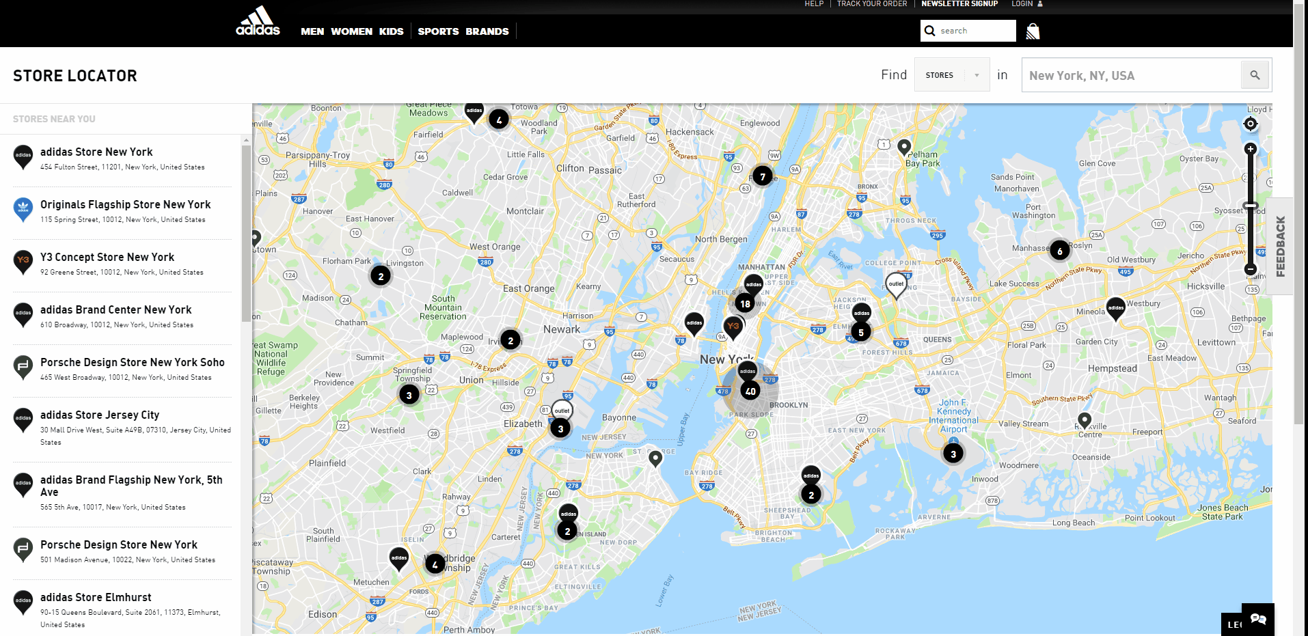Select the 7-store cluster near Englewood
The height and width of the screenshot is (636, 1308).
[x=763, y=176]
